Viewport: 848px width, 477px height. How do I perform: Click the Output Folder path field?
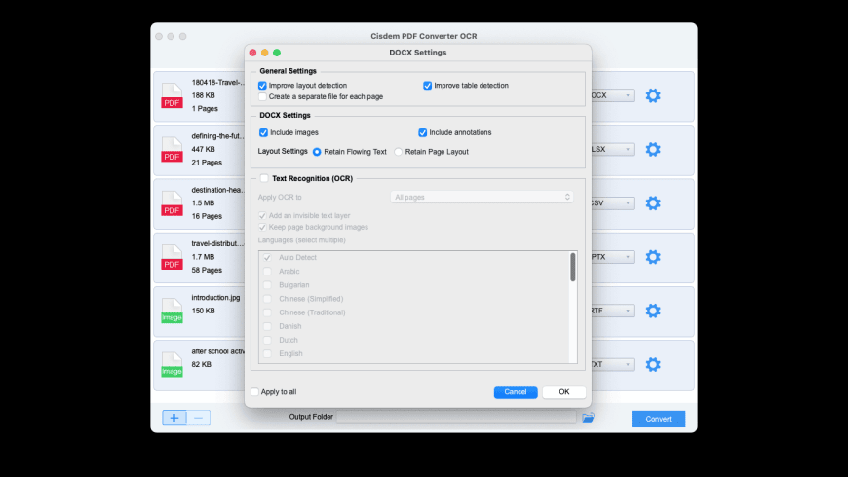coord(456,417)
